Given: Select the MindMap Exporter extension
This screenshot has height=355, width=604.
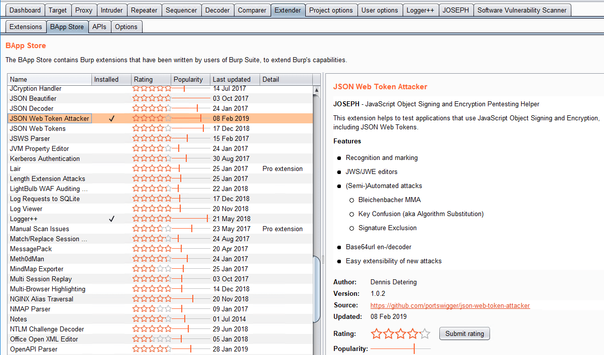Looking at the screenshot, I should click(160, 269).
